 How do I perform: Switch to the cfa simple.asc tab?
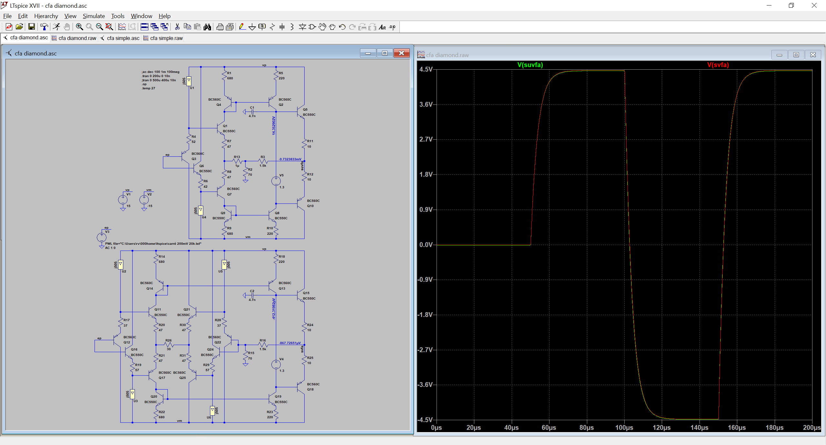tap(120, 38)
